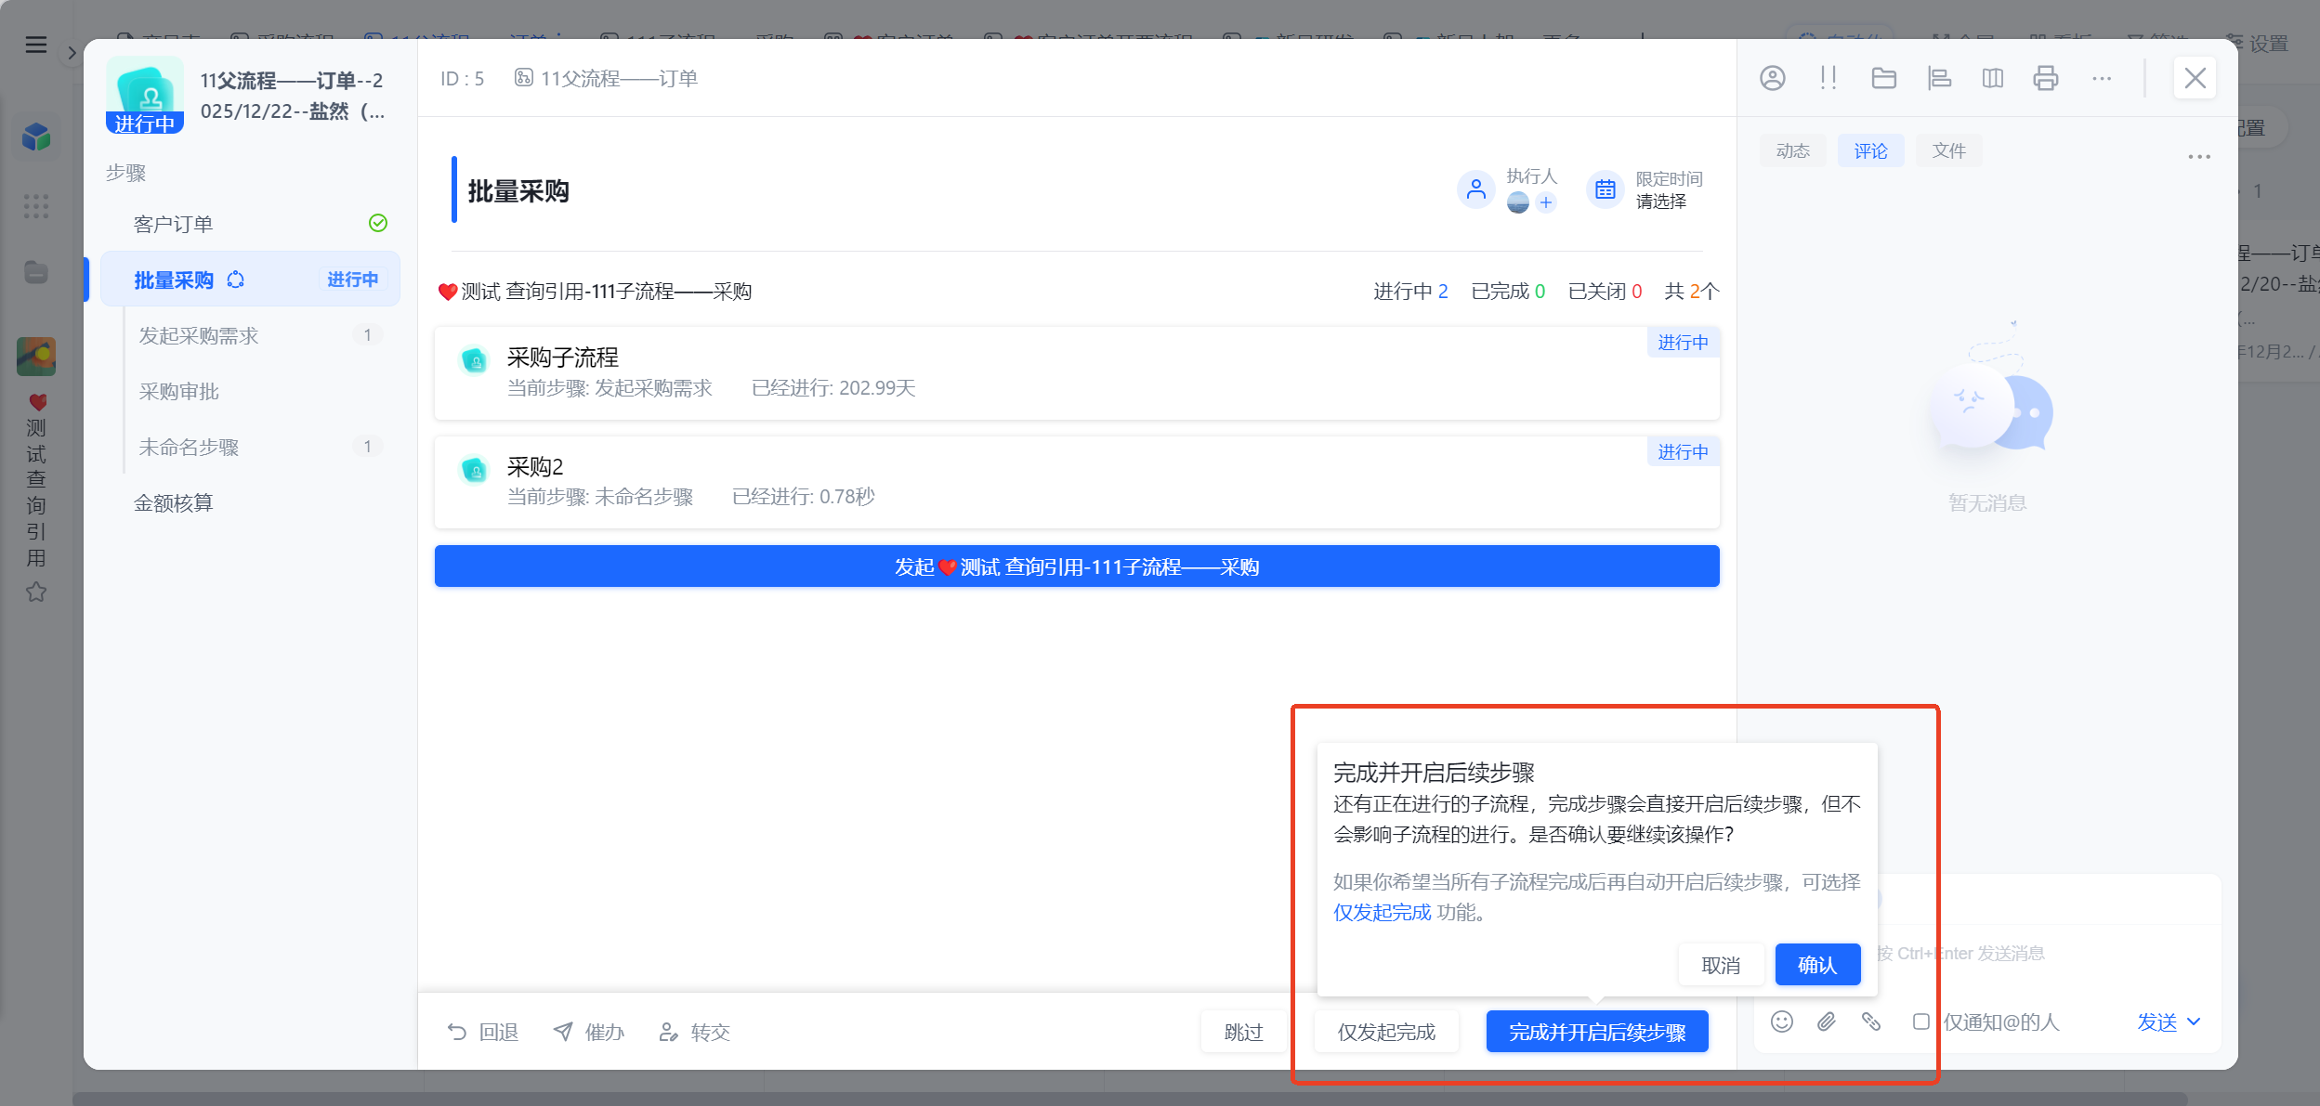Enable the 仅通知@的人 checkbox
Screen dimensions: 2320x1106
point(1920,1021)
